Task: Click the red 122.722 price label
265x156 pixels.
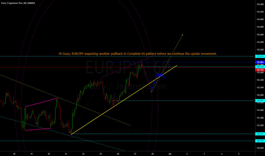Action: click(x=260, y=70)
